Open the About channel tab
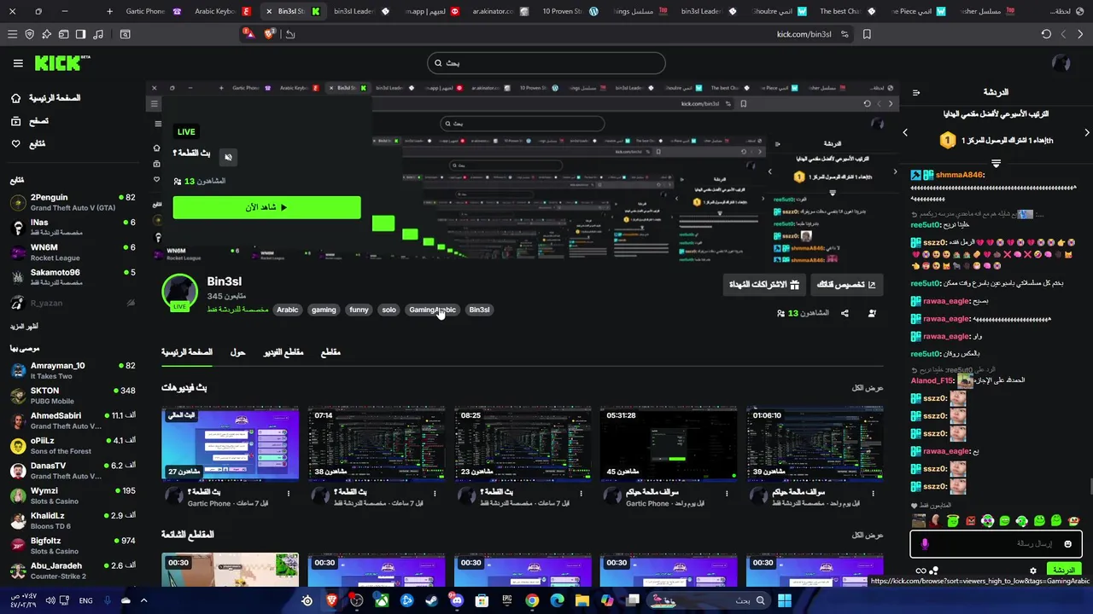 [x=238, y=352]
